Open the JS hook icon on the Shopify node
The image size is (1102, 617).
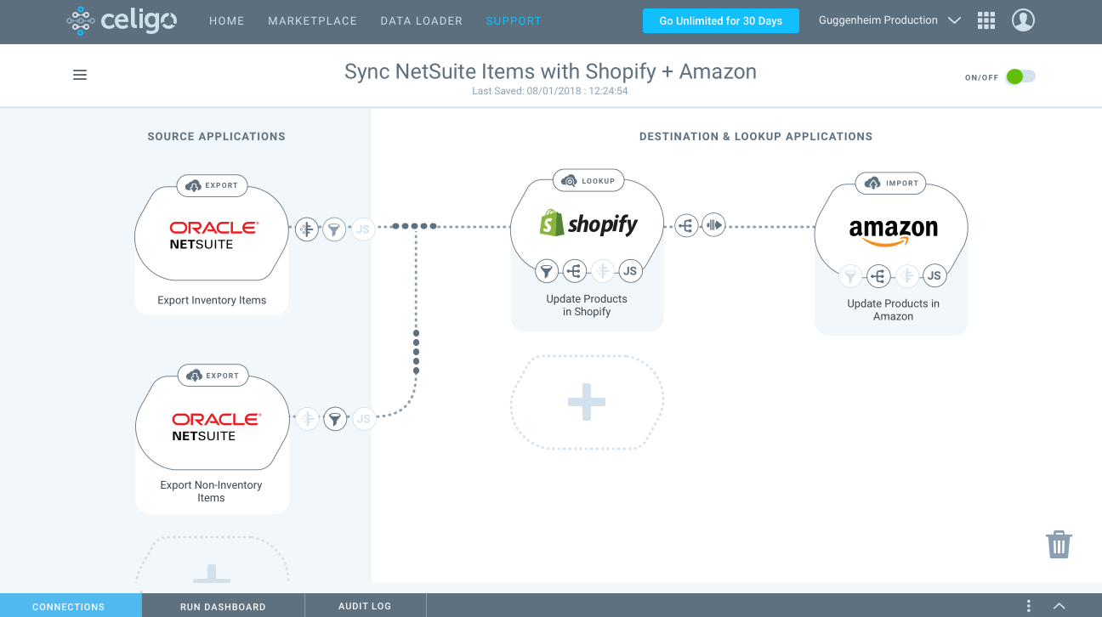coord(630,271)
